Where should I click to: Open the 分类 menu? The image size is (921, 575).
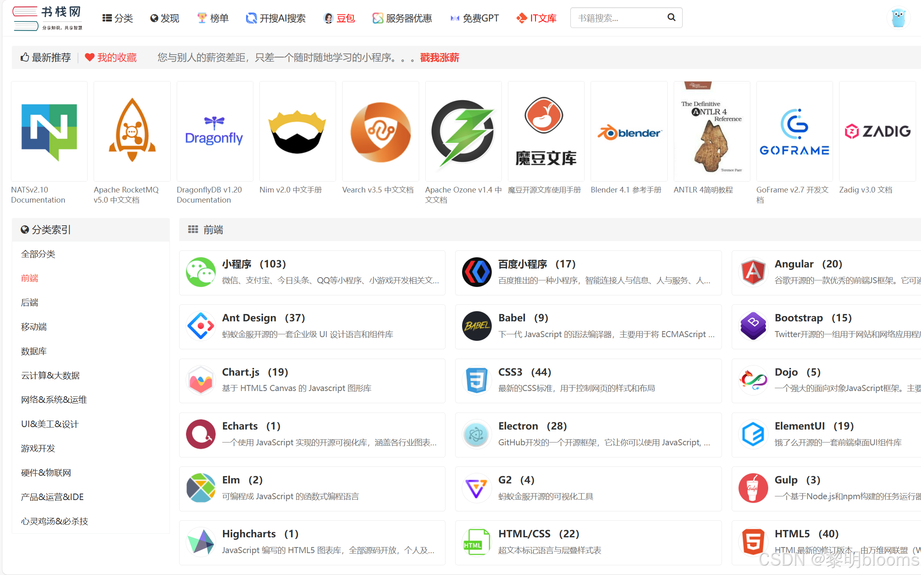tap(118, 18)
